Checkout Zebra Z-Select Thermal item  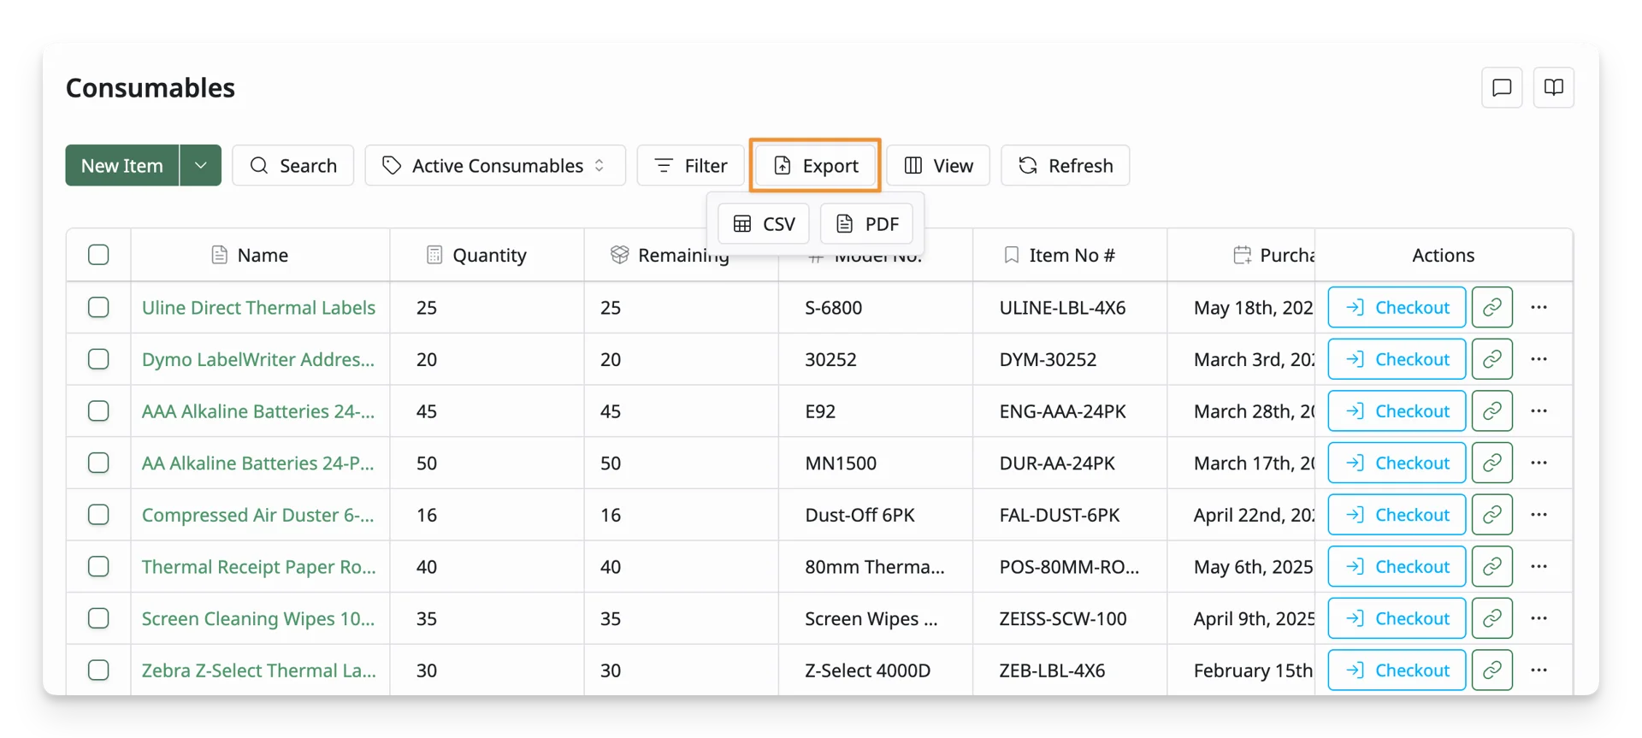coord(1397,670)
